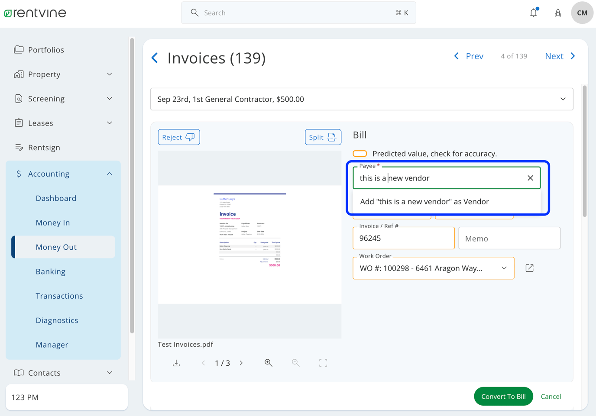The width and height of the screenshot is (596, 416).
Task: Add "this is a new vendor" as Vendor
Action: click(x=424, y=202)
